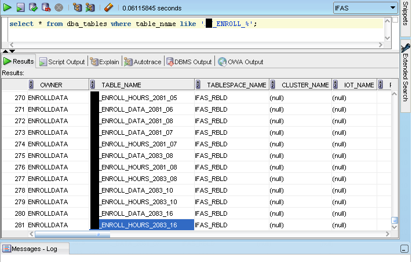The image size is (412, 262).
Task: Click the results horizontal scroll right arrow
Action: [x=388, y=234]
